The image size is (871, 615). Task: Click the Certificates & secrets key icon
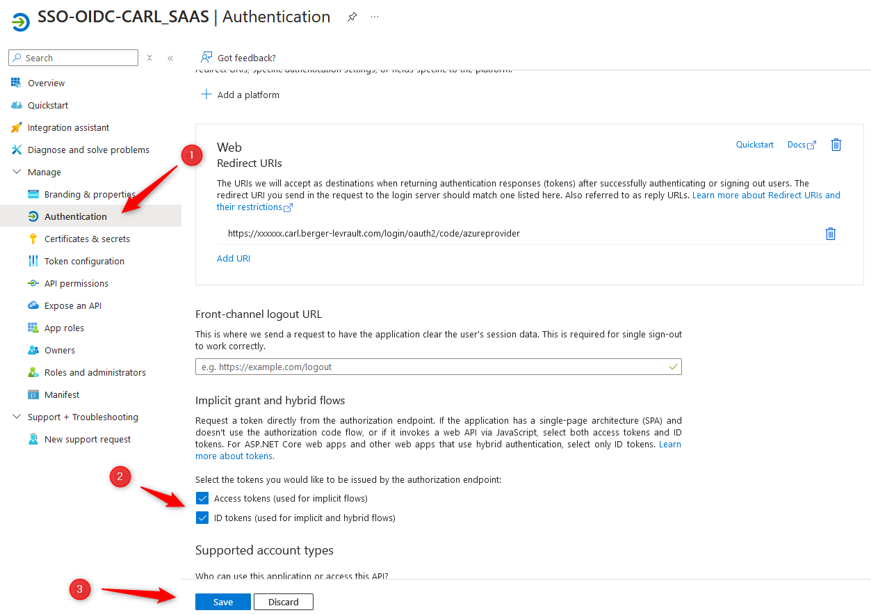click(33, 239)
